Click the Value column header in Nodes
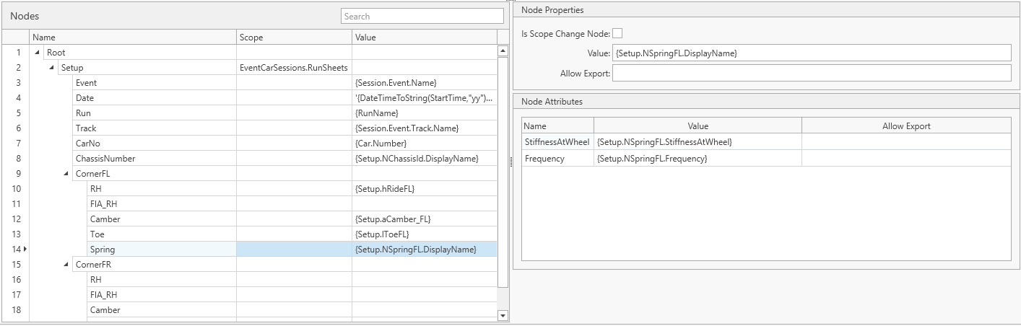 coord(424,37)
